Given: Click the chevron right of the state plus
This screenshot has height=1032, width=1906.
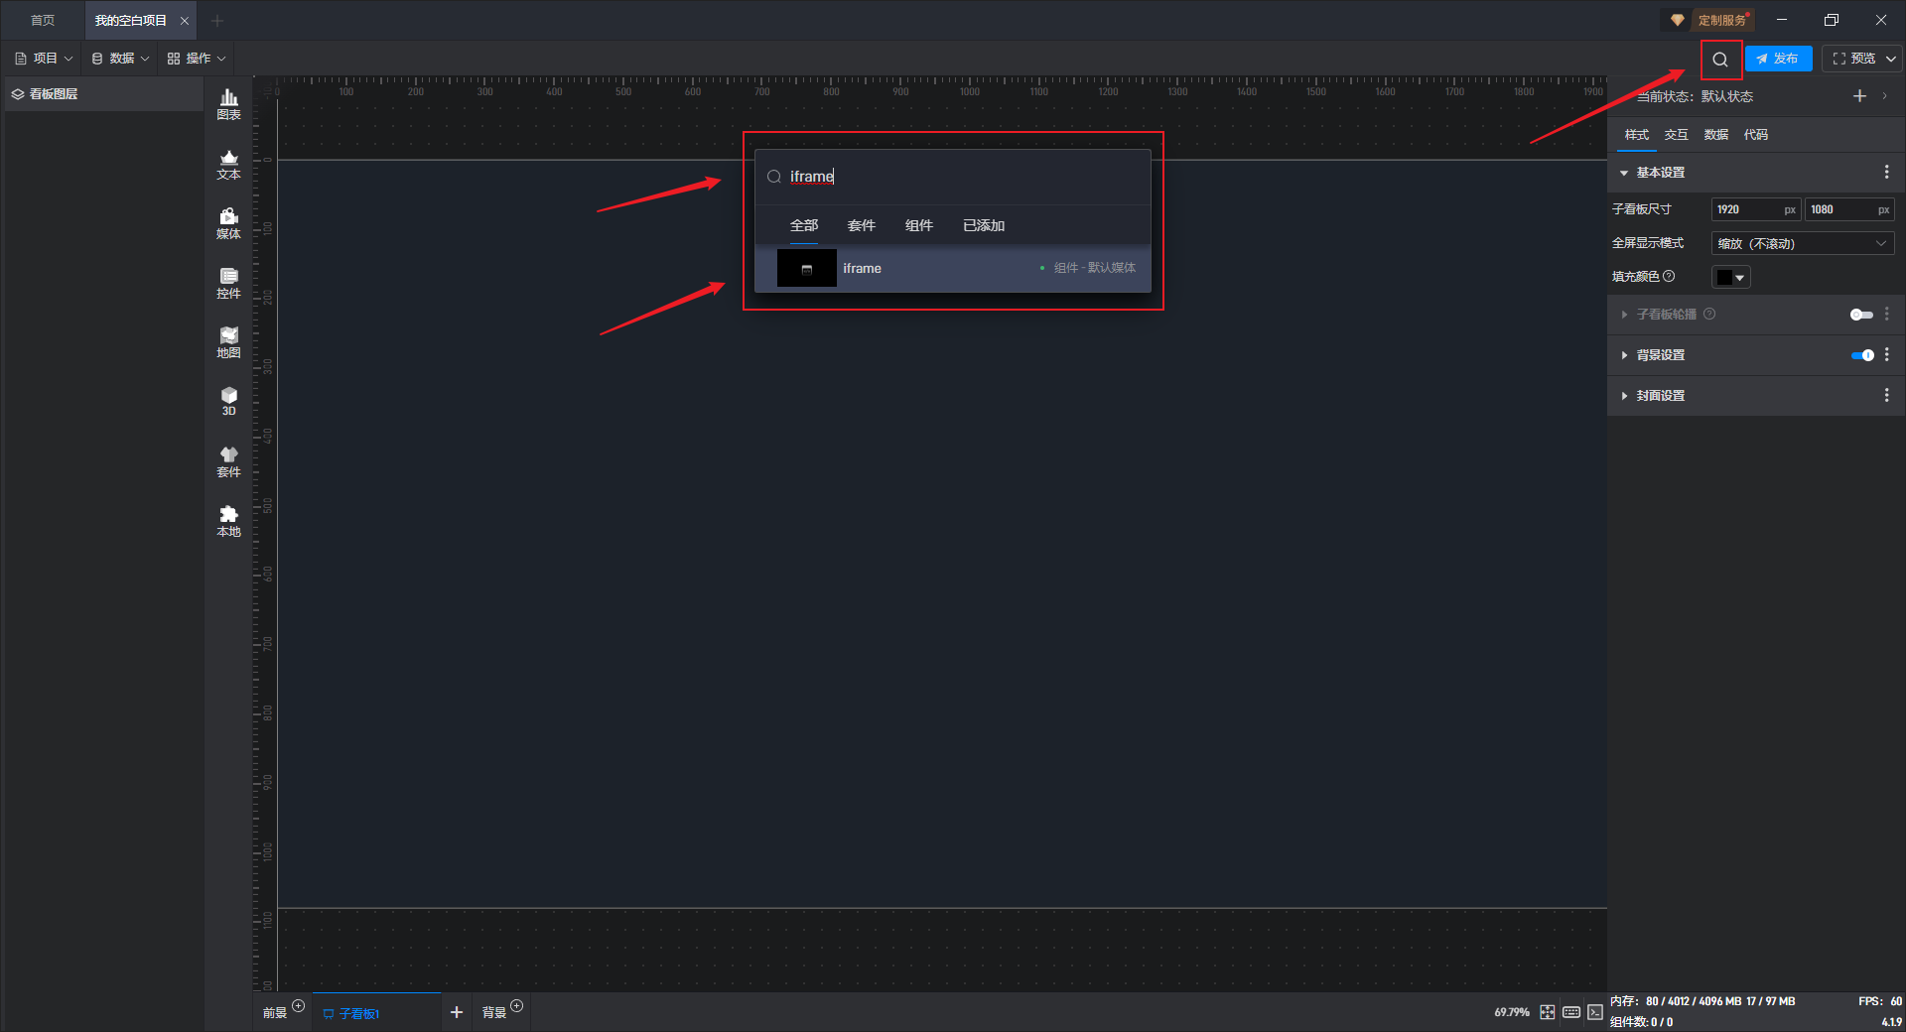Looking at the screenshot, I should pyautogui.click(x=1884, y=96).
